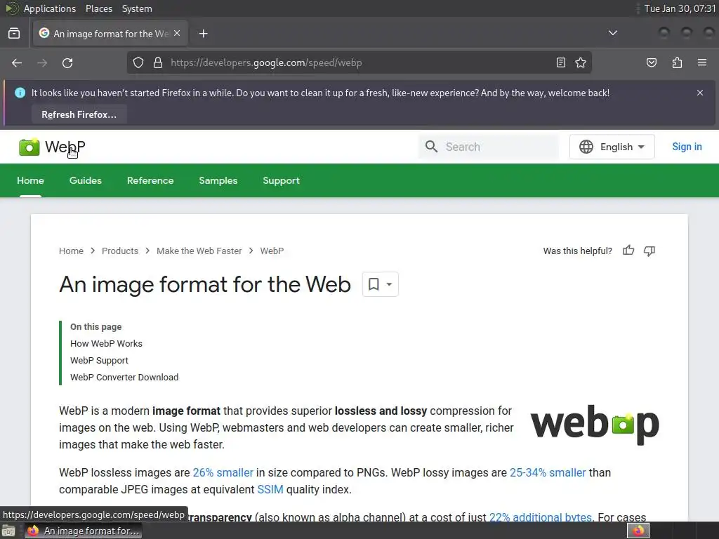
Task: Open the Samples tab
Action: click(218, 180)
